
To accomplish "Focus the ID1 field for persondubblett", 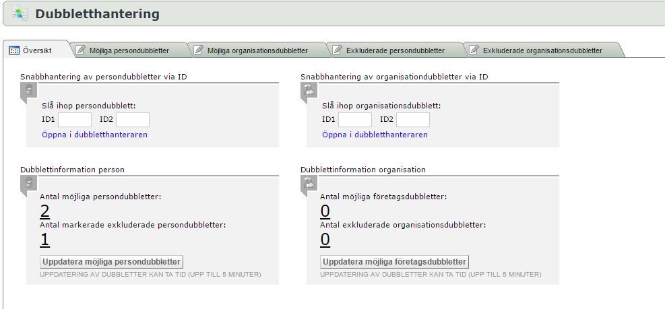I will tap(75, 120).
